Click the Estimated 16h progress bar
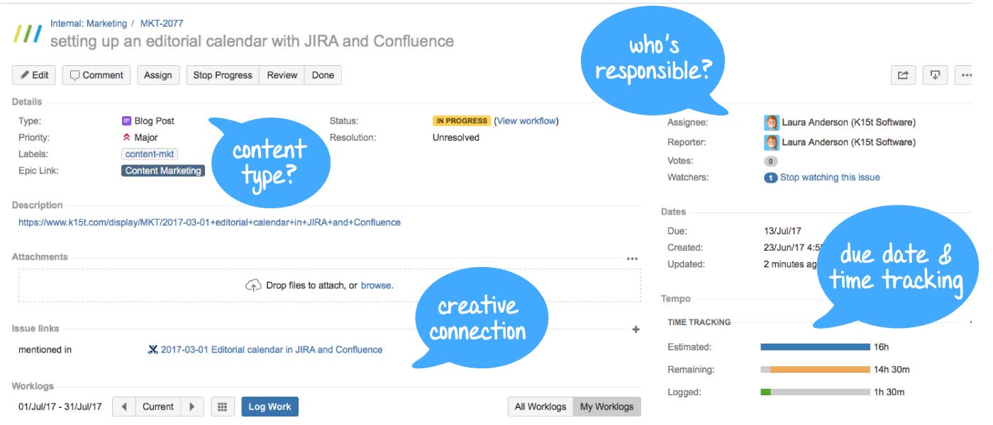Screen dimensions: 993x425 click(x=815, y=347)
